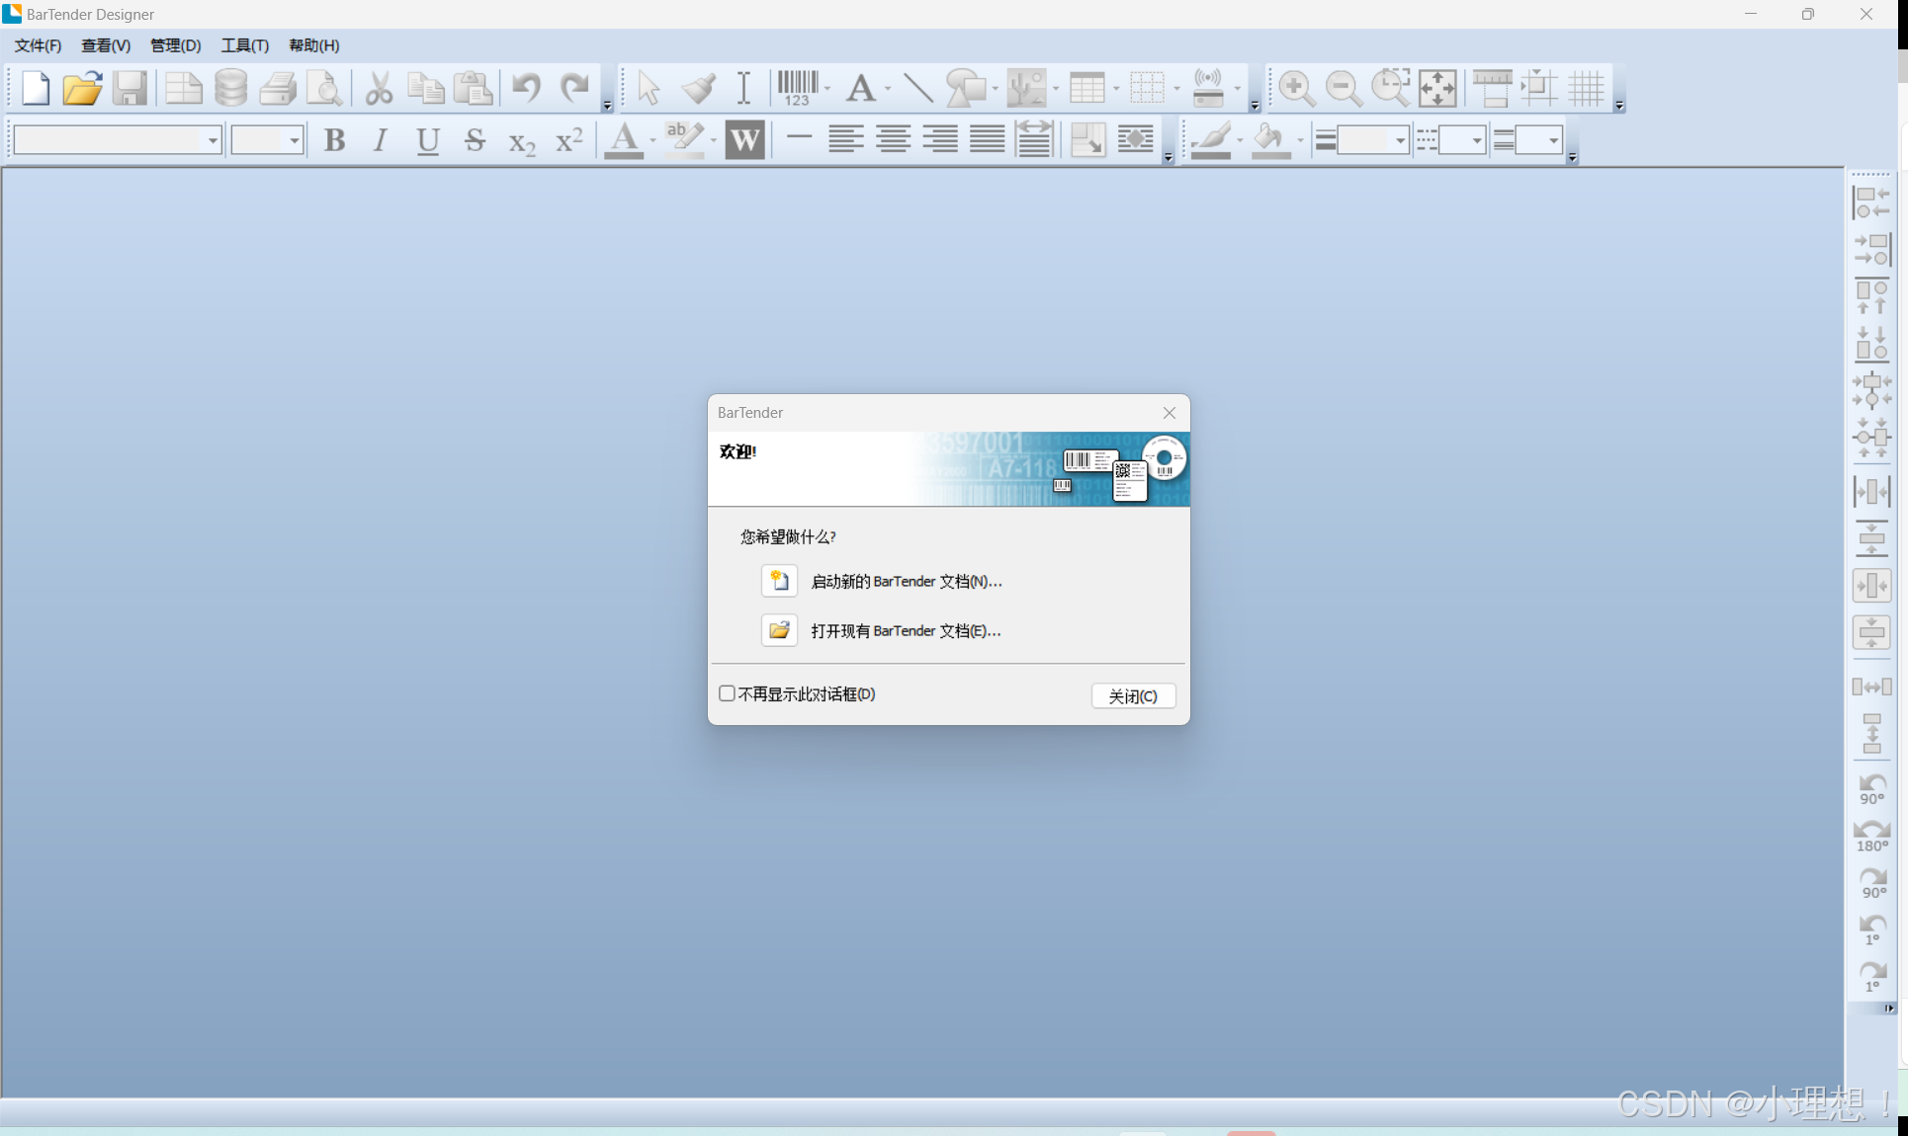Click the Word processor W icon

tap(744, 140)
